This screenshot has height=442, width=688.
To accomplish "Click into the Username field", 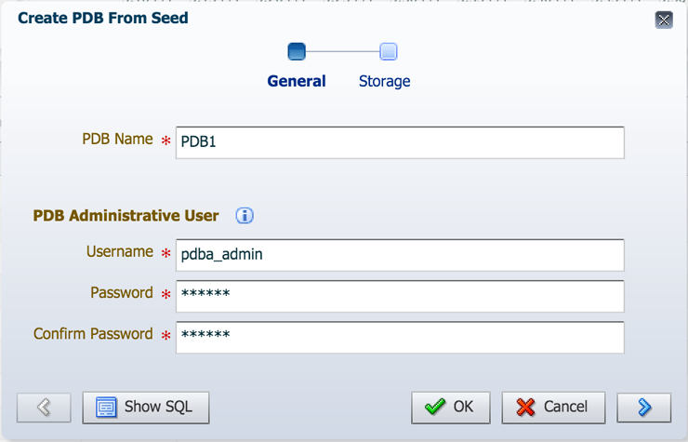I will 399,254.
